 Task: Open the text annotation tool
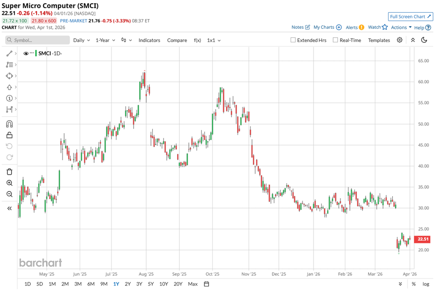9,65
